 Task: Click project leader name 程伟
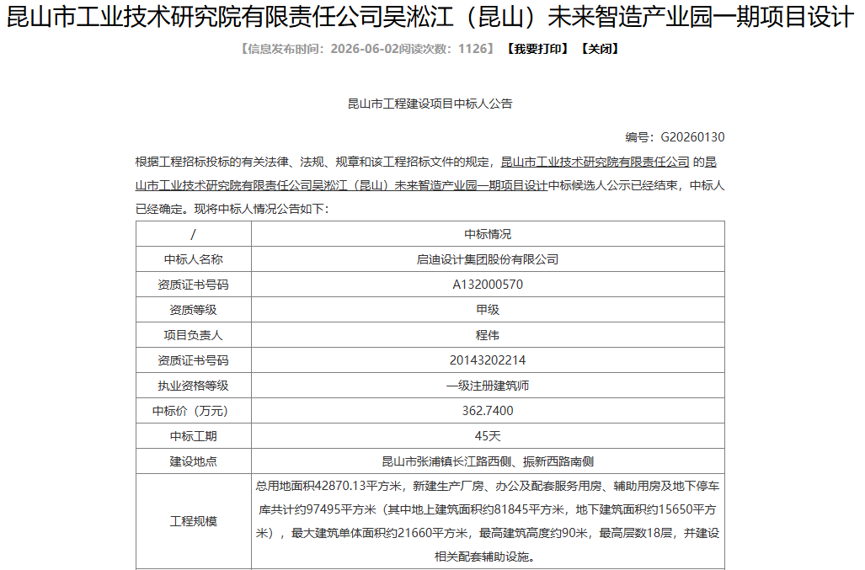click(x=488, y=335)
